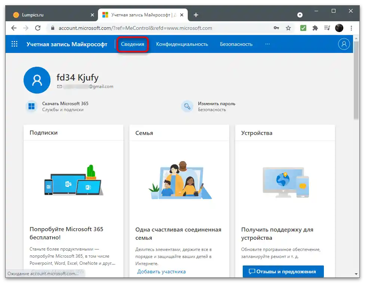Select the Учетная запись Майкрософт browser tab
This screenshot has height=283, width=365.
coord(143,15)
